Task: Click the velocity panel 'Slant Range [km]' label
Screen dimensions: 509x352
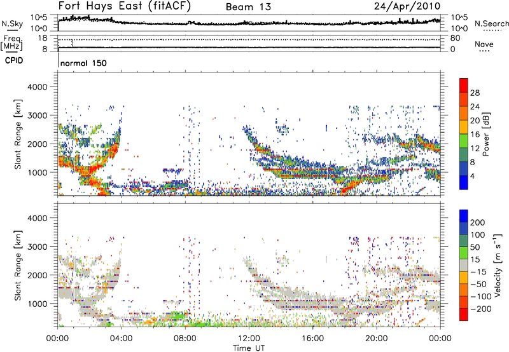Action: click(x=18, y=265)
